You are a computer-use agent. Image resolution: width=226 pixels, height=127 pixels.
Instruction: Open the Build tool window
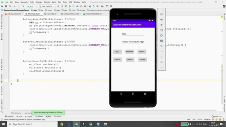tap(19, 116)
